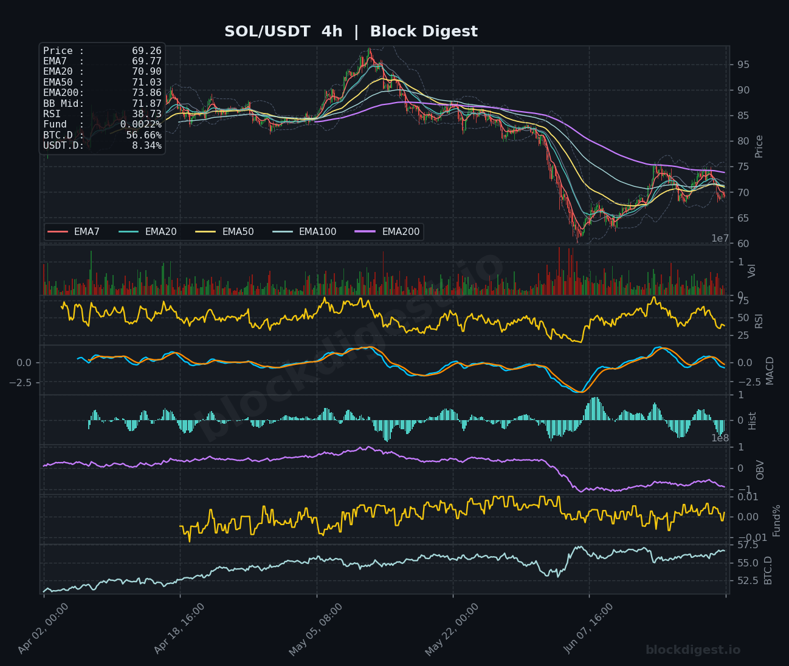The height and width of the screenshot is (666, 789).
Task: Click the USDT.D value 8.34% row
Action: [x=102, y=145]
